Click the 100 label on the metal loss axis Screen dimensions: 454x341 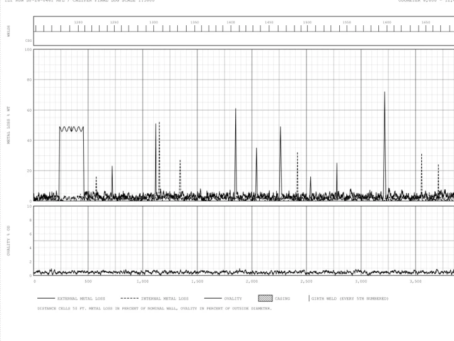pos(28,50)
